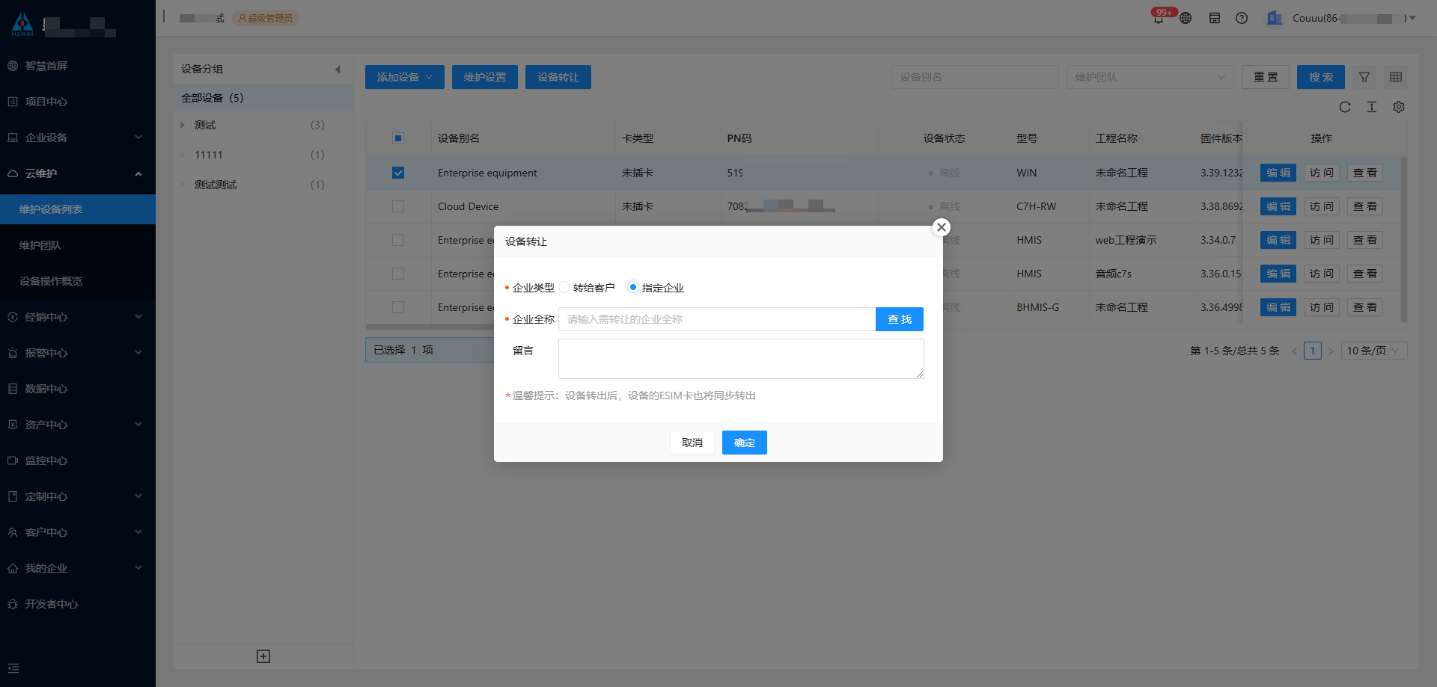Toggle the select-all header checkbox
The width and height of the screenshot is (1437, 687).
(x=398, y=138)
